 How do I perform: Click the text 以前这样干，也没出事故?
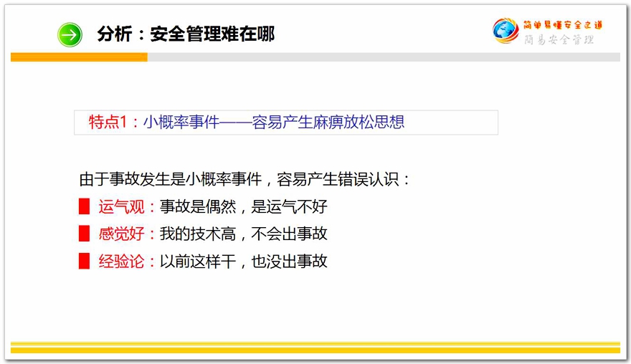244,262
